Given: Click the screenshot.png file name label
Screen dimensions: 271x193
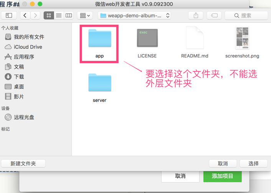Looking at the screenshot, I should click(242, 56).
